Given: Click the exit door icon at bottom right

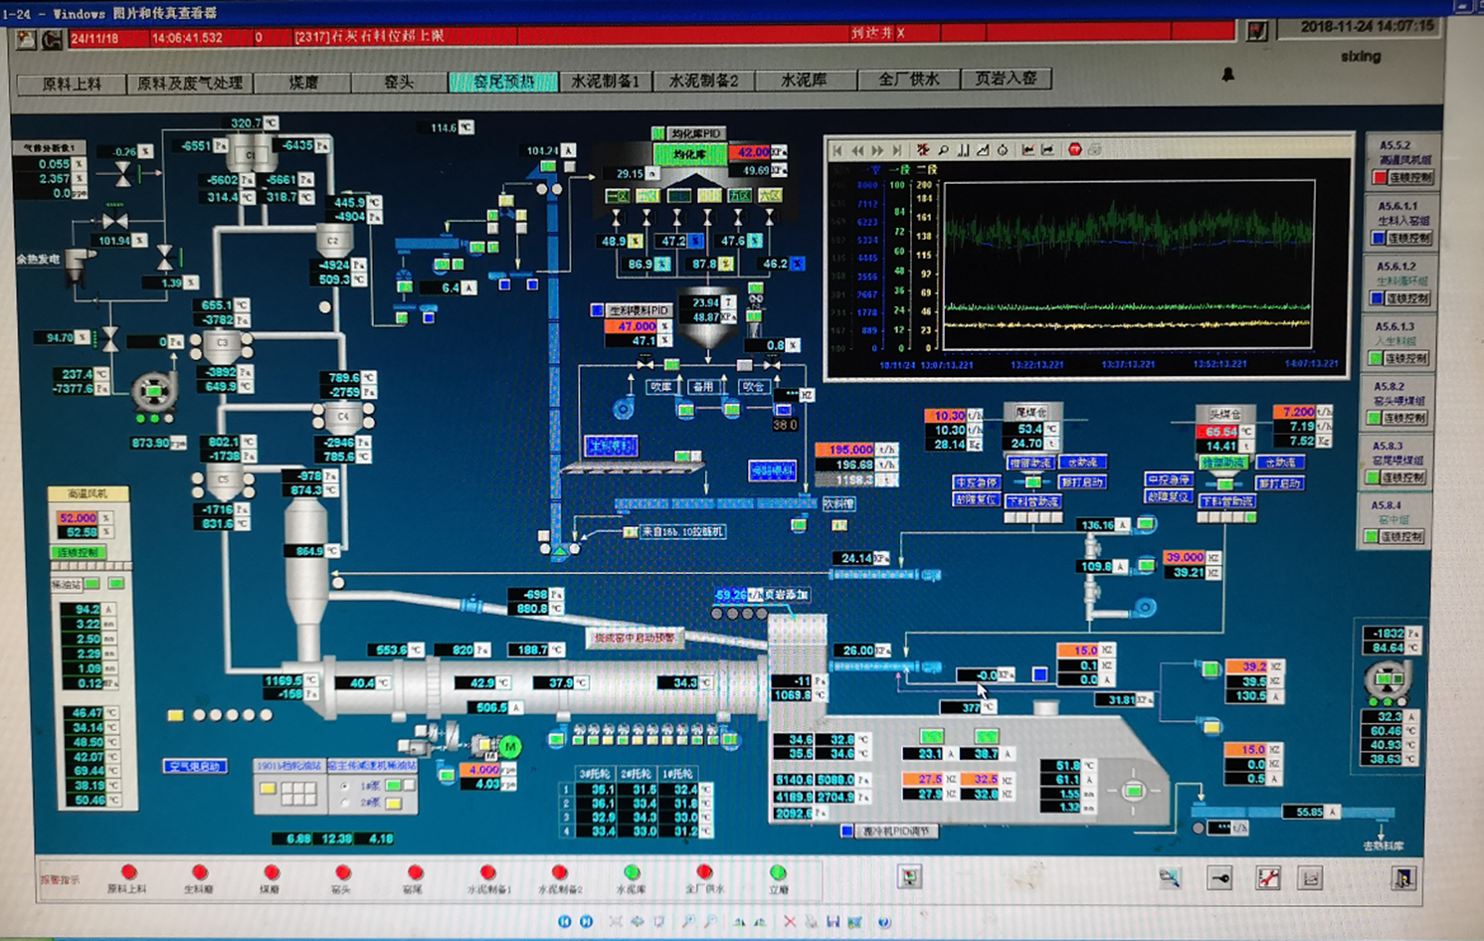Looking at the screenshot, I should [x=1402, y=877].
